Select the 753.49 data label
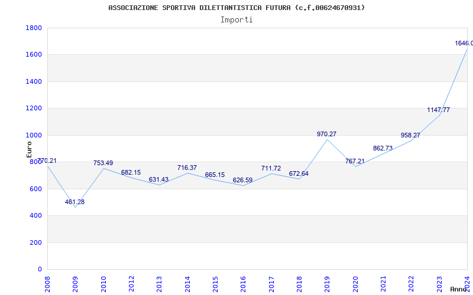This screenshot has height=295, width=473. [x=103, y=163]
